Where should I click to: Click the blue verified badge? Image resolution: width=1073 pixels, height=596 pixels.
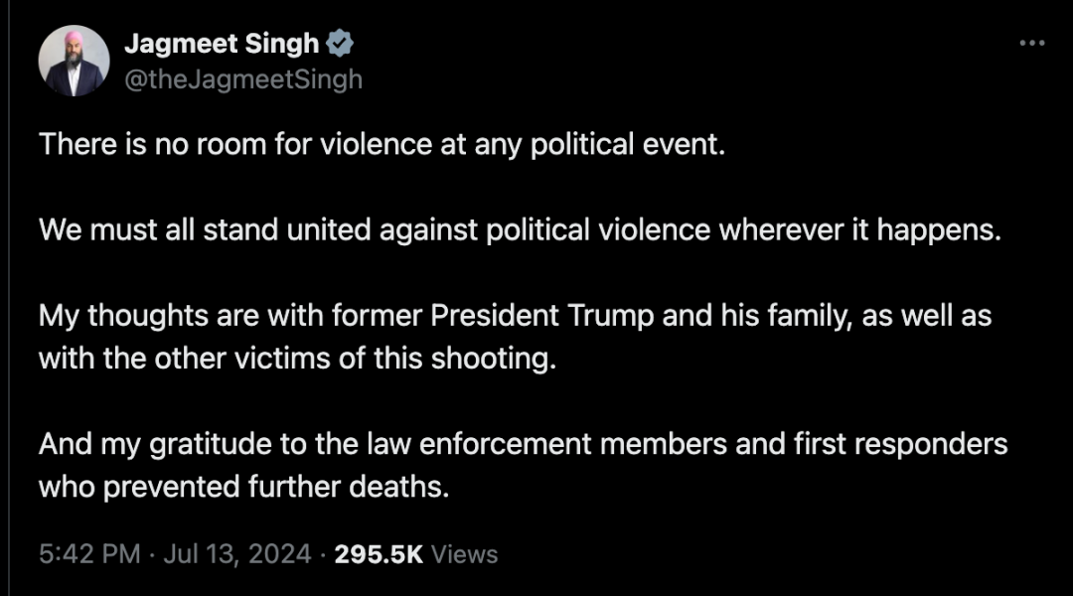(x=340, y=44)
